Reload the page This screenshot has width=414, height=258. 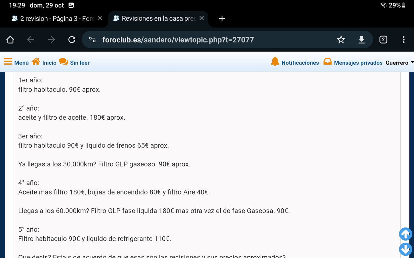pyautogui.click(x=71, y=39)
